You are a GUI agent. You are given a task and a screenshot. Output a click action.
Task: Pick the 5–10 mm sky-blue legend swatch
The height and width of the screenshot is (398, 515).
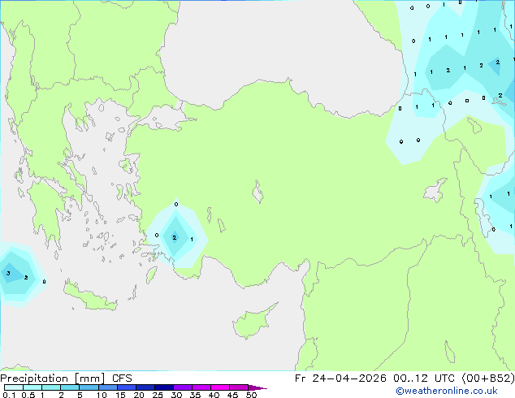[89, 387]
